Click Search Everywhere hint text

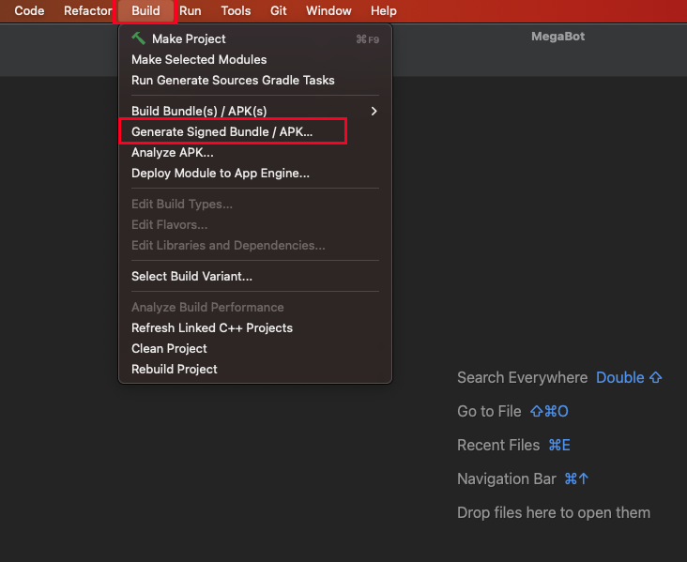click(522, 377)
